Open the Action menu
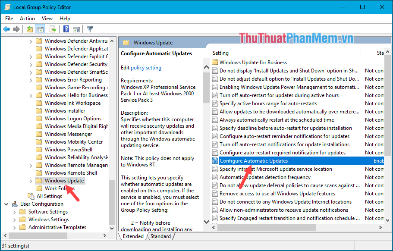Screen dimensions: 393x251 [27, 18]
